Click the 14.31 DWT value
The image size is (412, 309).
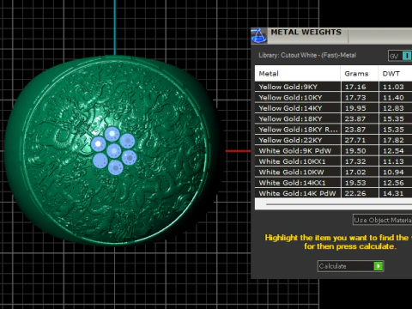pyautogui.click(x=393, y=193)
